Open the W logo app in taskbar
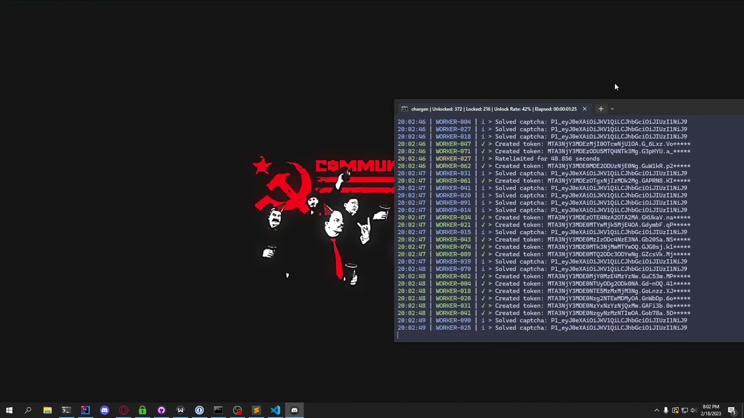 pos(180,410)
